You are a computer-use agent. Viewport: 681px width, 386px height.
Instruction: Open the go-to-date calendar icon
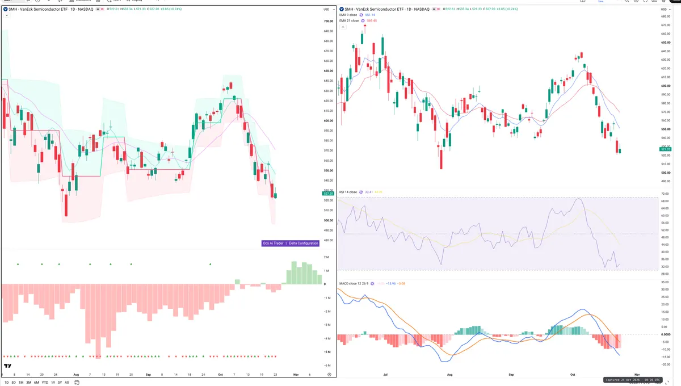pyautogui.click(x=77, y=383)
